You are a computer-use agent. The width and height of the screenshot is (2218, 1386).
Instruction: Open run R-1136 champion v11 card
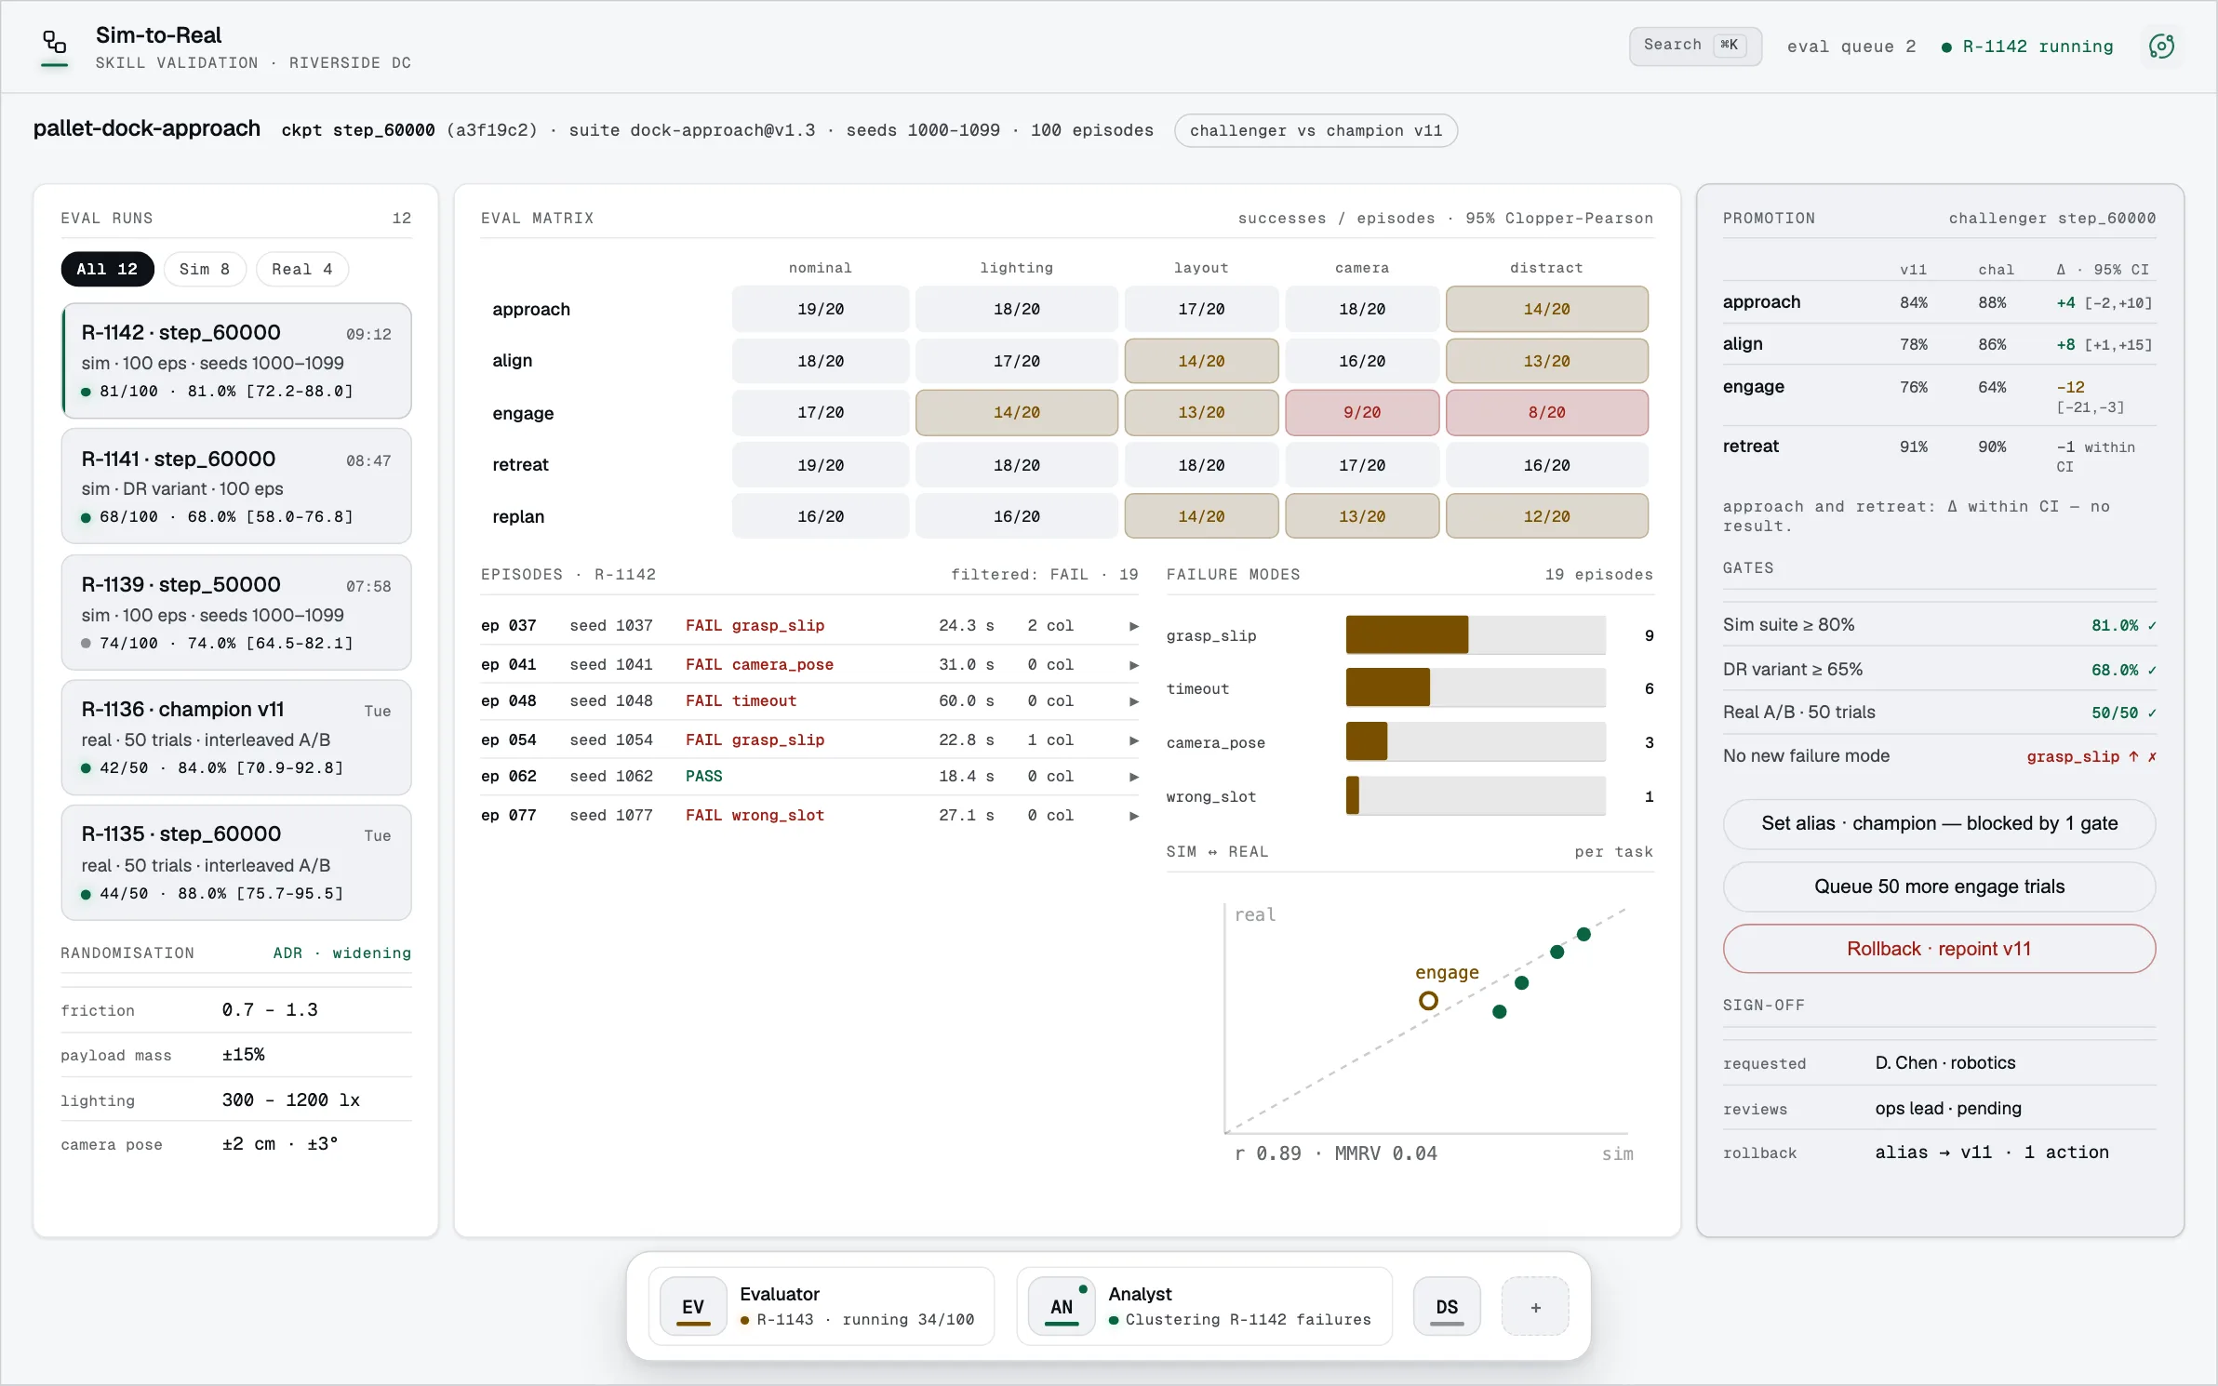pos(236,738)
